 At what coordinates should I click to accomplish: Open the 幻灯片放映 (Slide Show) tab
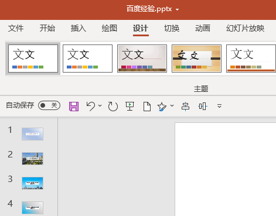246,28
